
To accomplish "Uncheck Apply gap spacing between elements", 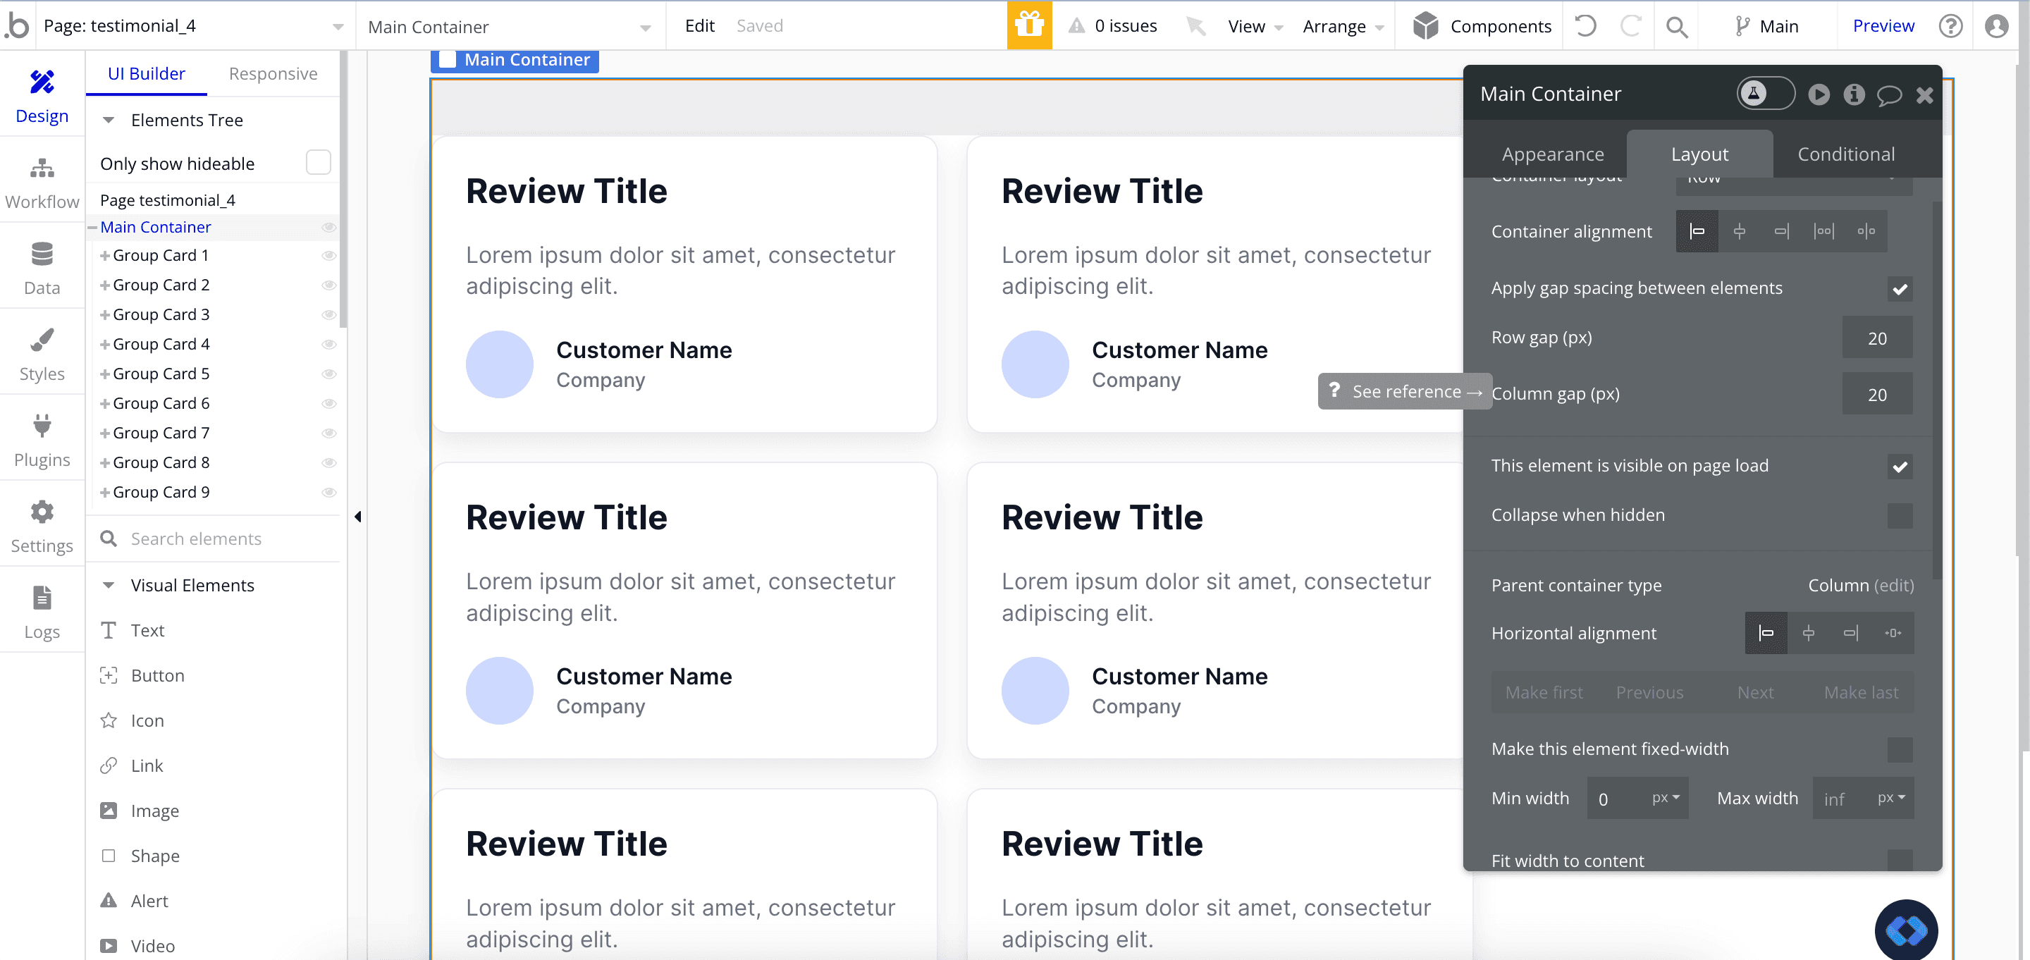I will point(1899,288).
